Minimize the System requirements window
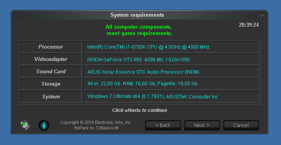 262,16
